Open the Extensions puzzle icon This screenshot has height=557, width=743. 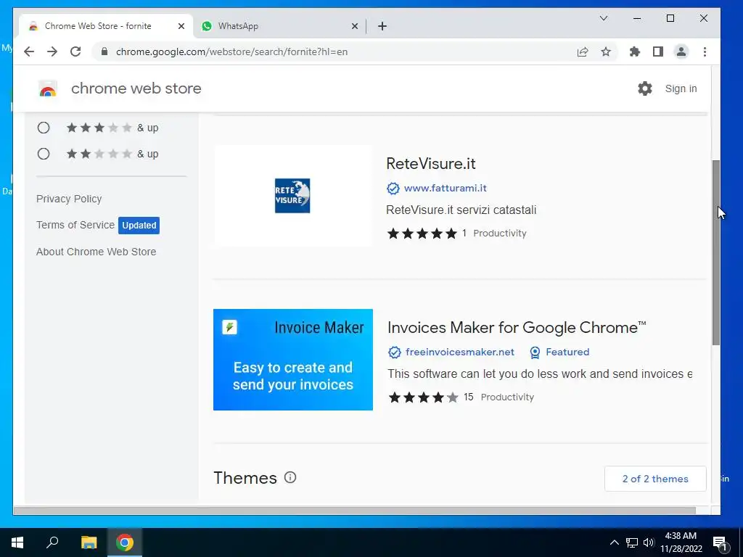(634, 51)
